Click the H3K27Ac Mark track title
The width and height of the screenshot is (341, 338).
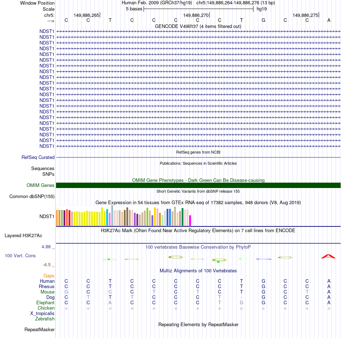[x=198, y=230]
